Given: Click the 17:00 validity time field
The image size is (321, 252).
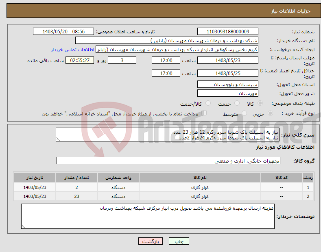Looking at the screenshot, I should (x=166, y=73).
